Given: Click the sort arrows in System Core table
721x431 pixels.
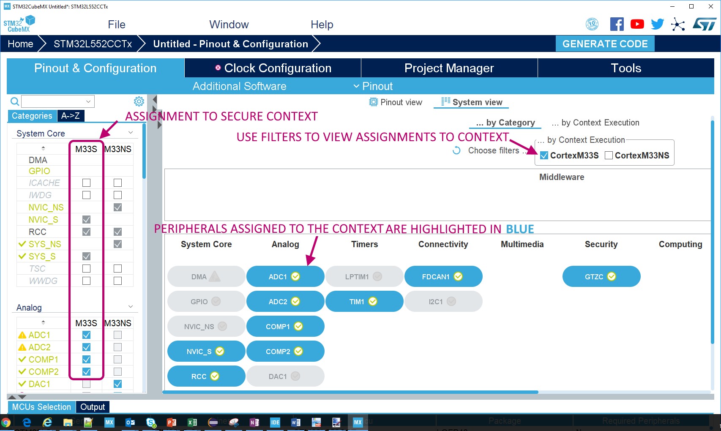Looking at the screenshot, I should (43, 148).
